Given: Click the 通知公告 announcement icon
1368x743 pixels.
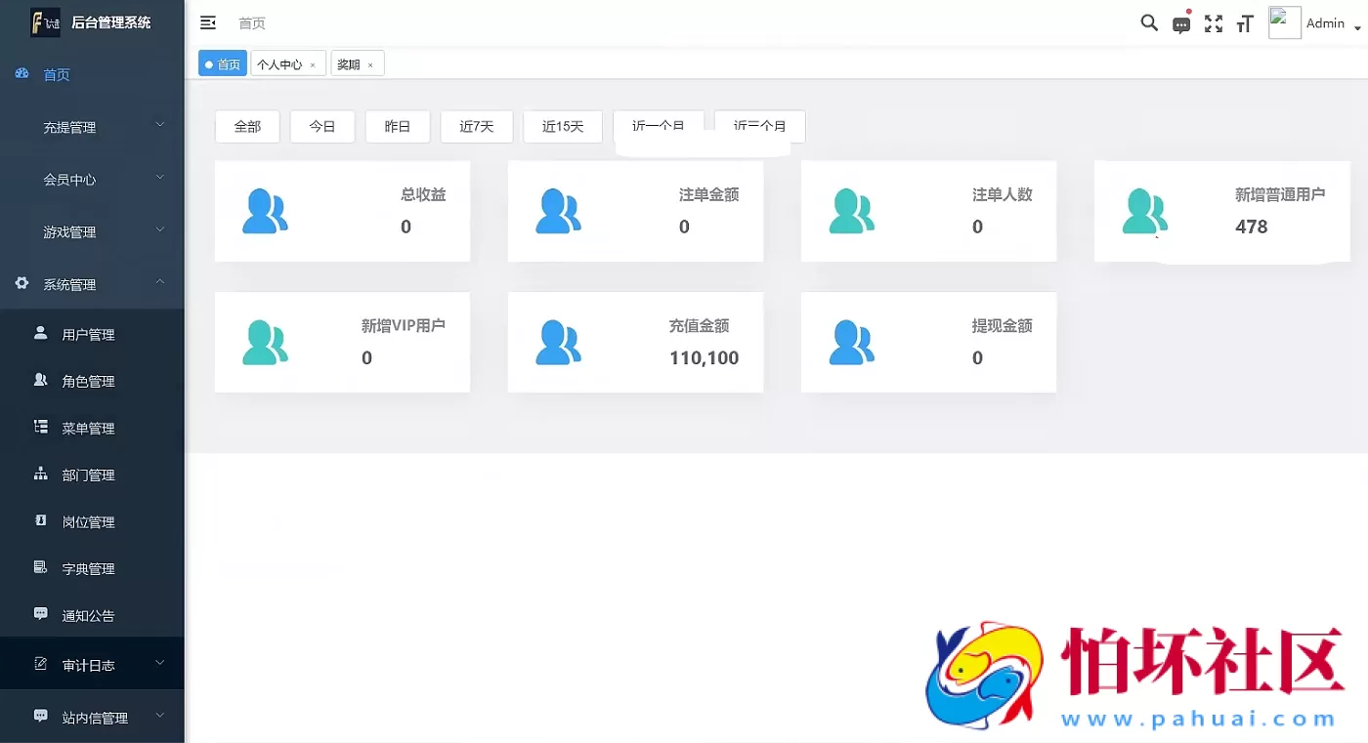Looking at the screenshot, I should point(38,615).
